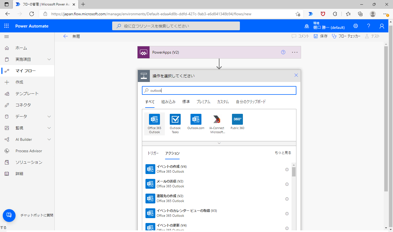This screenshot has height=232, width=393.
Task: Switch to 標準 tab
Action: point(186,102)
